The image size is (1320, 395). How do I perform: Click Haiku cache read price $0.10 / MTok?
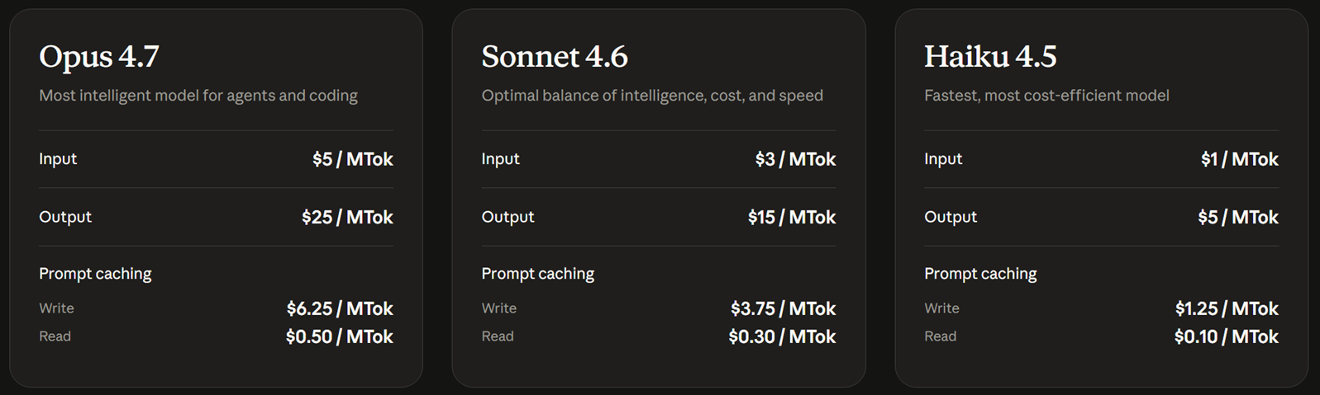1226,336
